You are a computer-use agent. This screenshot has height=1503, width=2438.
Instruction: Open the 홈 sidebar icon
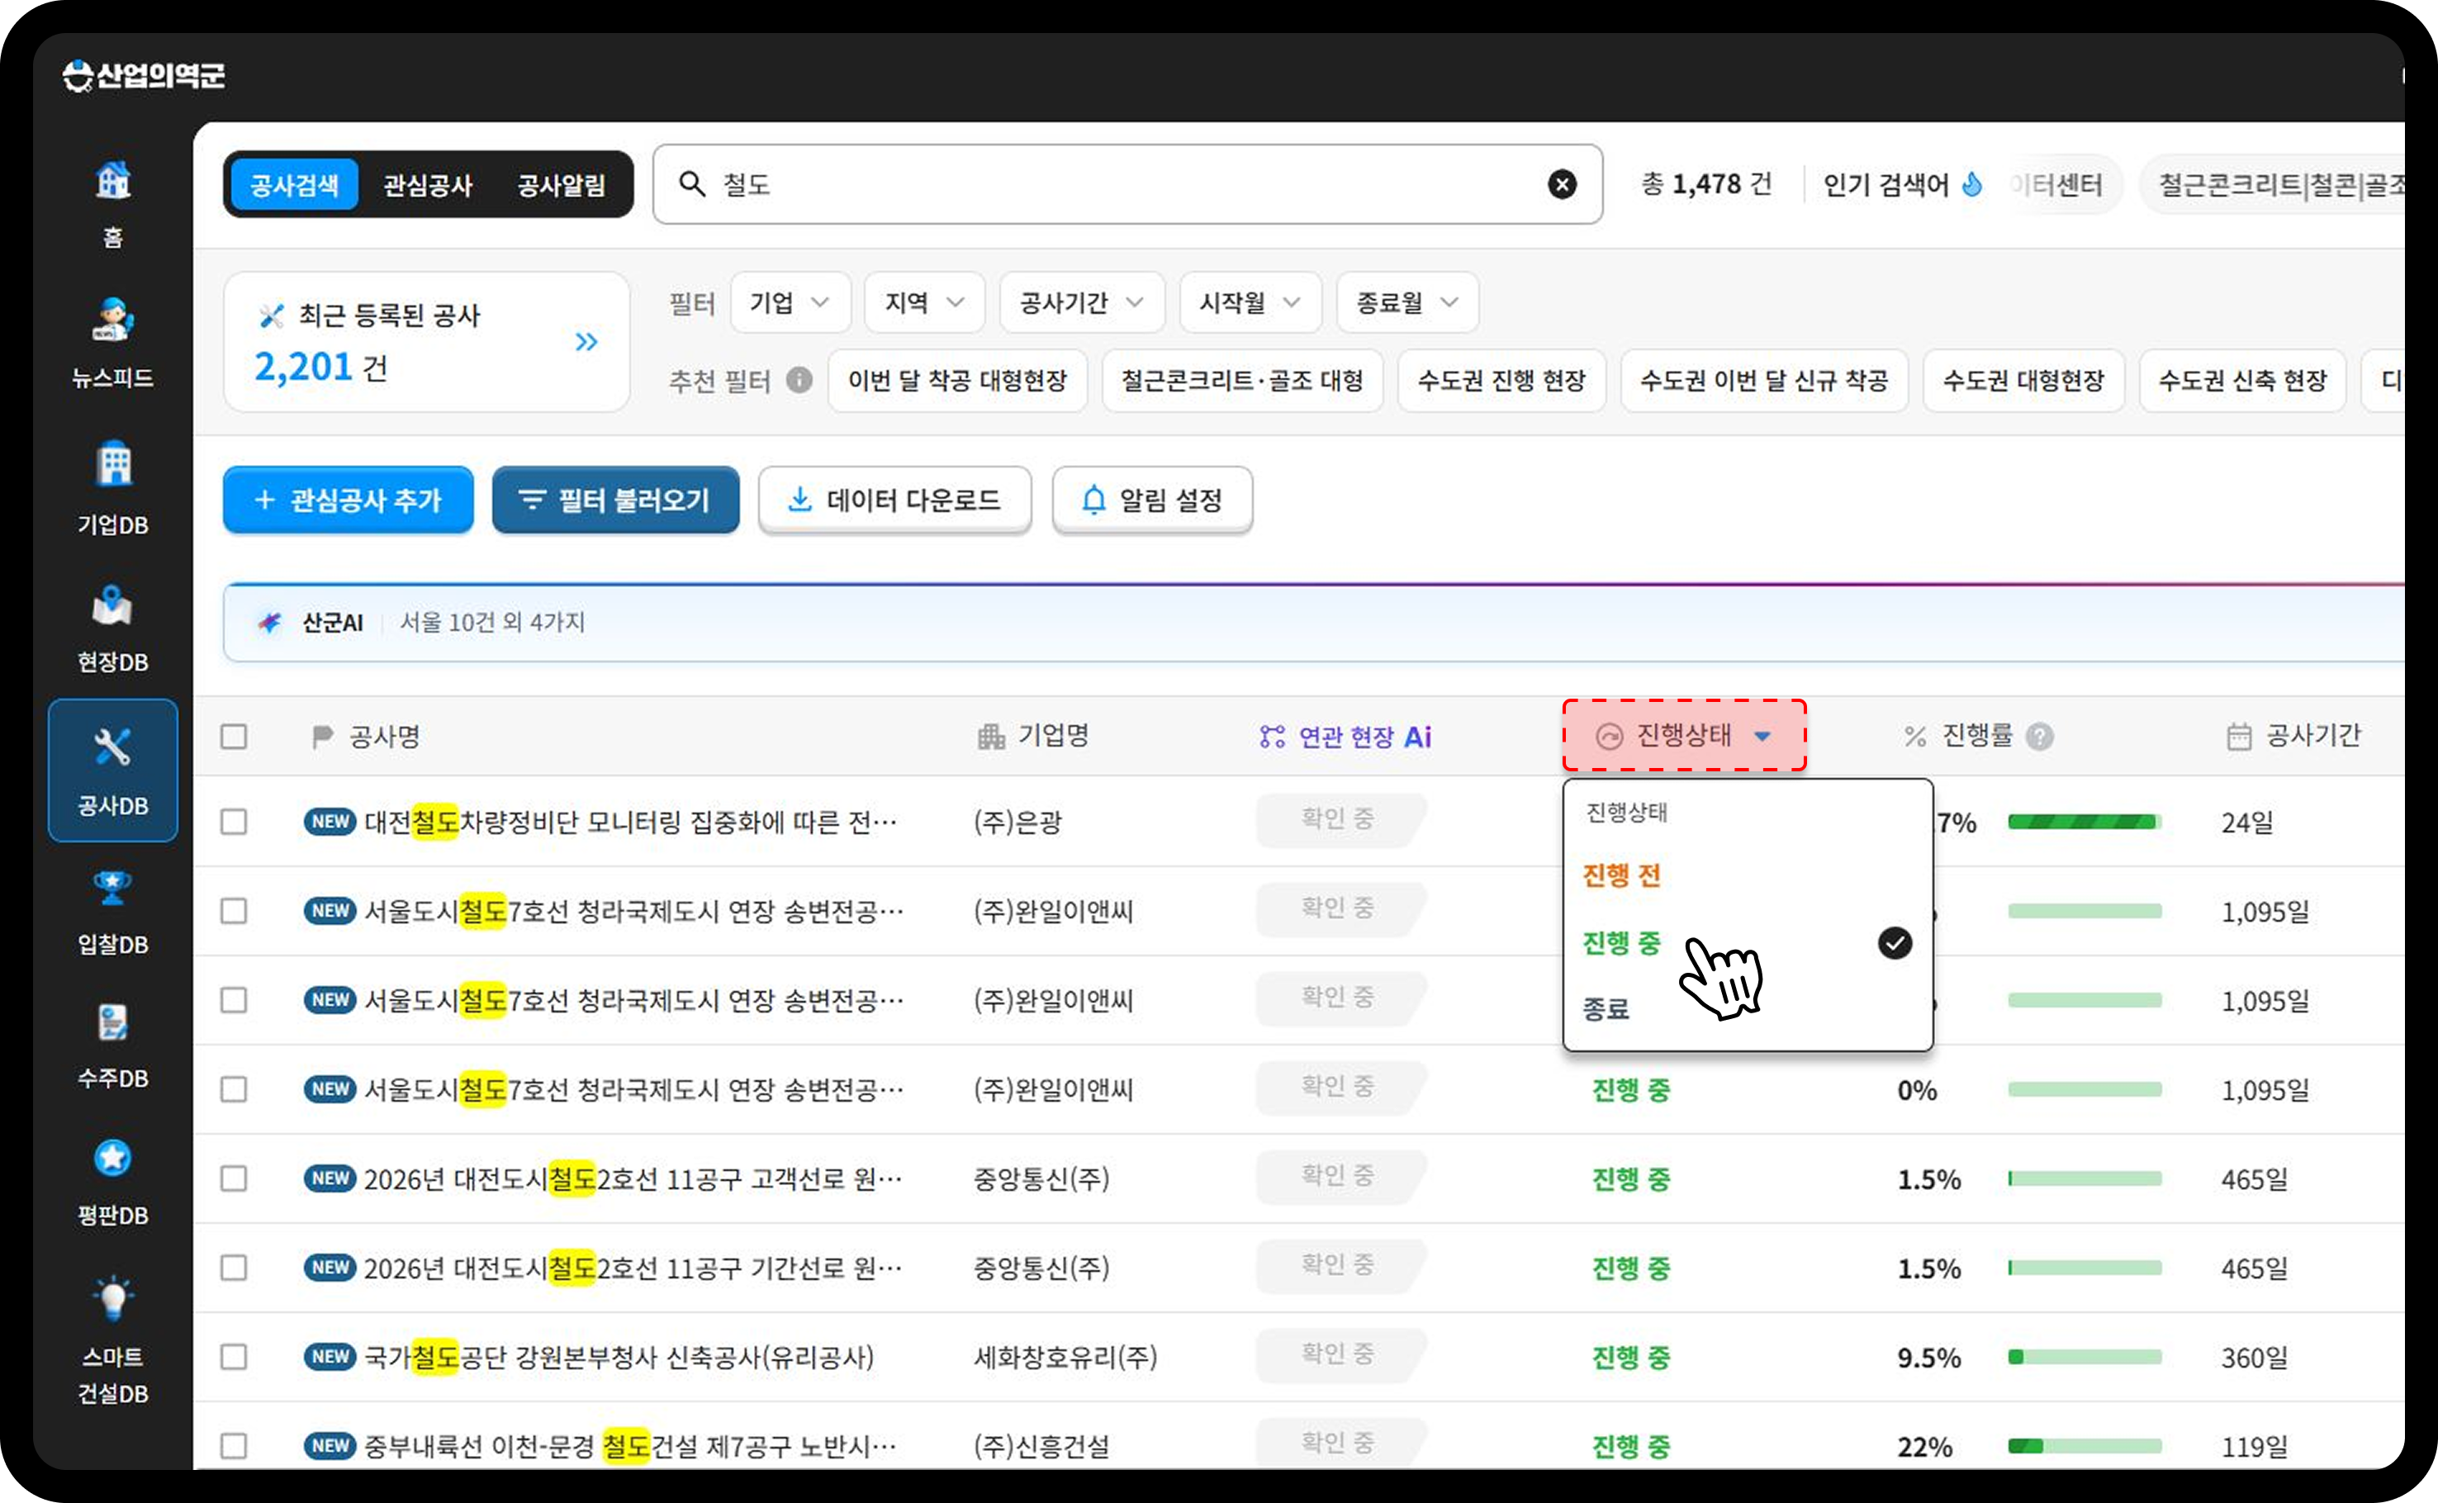112,183
